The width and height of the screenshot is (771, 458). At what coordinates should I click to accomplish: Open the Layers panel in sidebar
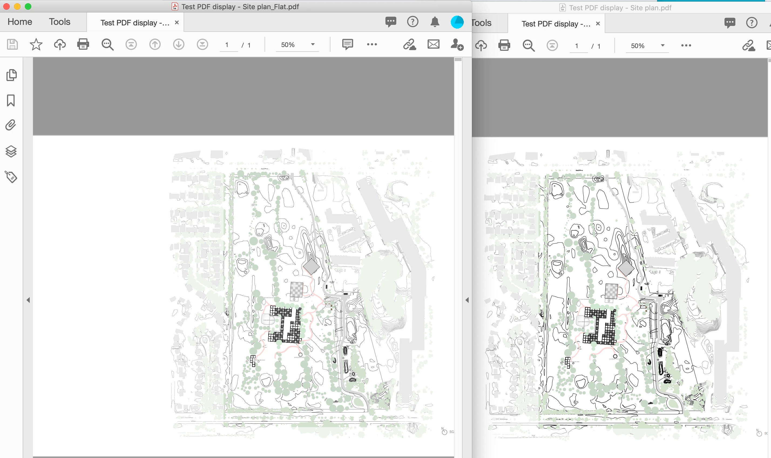(x=11, y=151)
